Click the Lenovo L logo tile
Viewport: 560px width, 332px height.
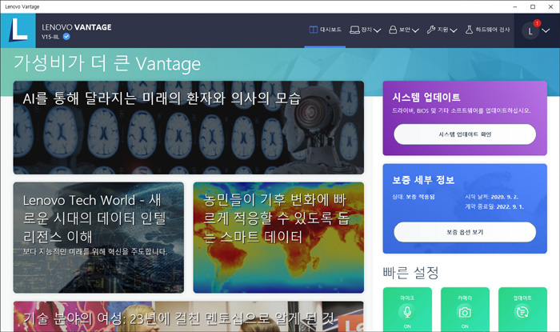tap(18, 30)
